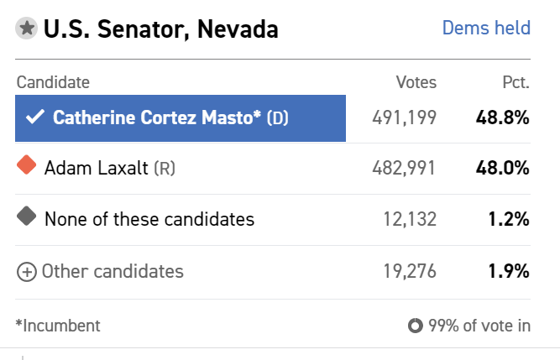Click the white checkmark next to Catherine Cortez Masto

point(35,117)
